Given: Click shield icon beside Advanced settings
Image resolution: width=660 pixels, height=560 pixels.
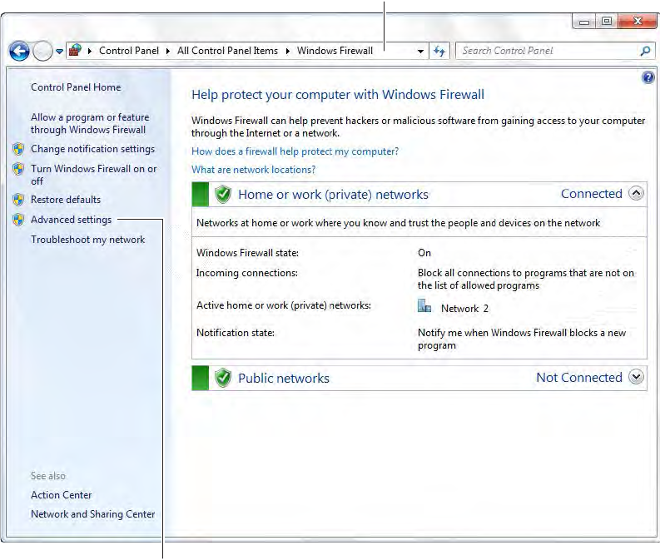Looking at the screenshot, I should [18, 219].
